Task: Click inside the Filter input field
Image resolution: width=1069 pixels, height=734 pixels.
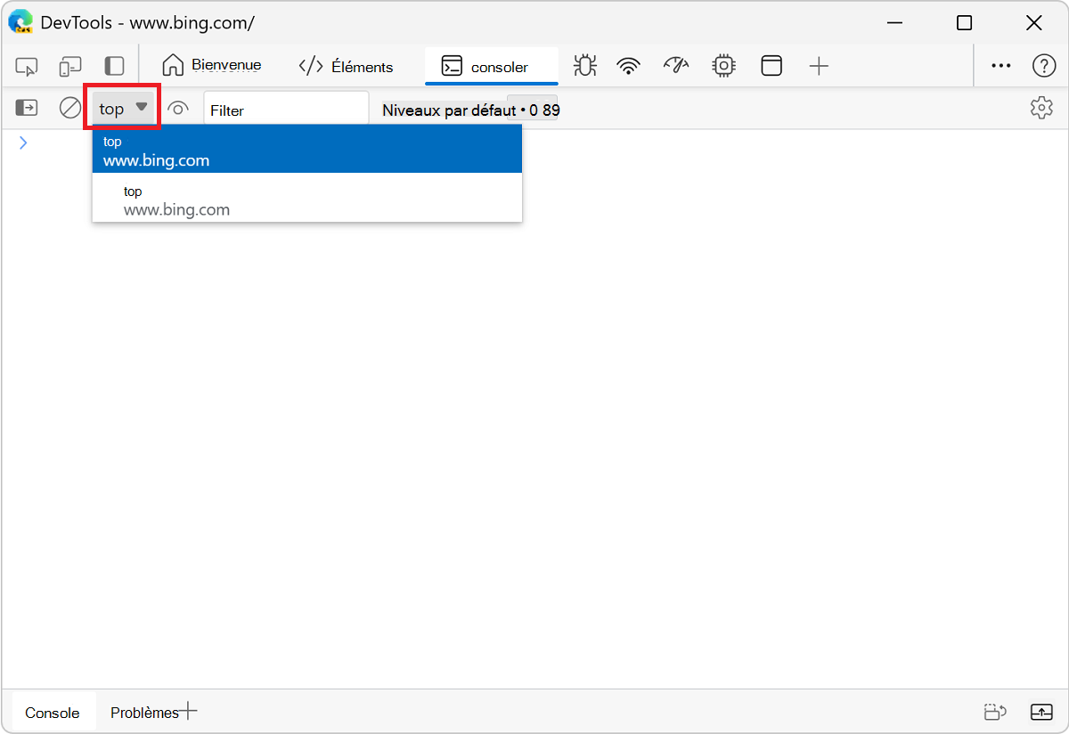Action: 285,110
